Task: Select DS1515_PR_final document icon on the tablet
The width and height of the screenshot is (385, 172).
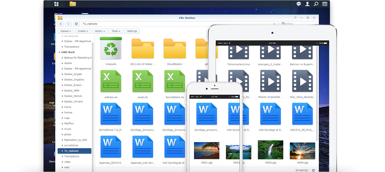Action: coord(302,114)
